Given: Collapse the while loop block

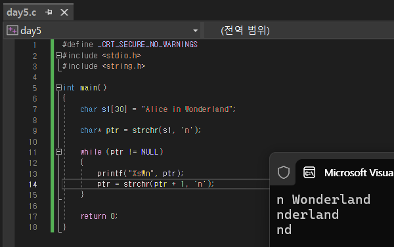Looking at the screenshot, I should pyautogui.click(x=58, y=152).
